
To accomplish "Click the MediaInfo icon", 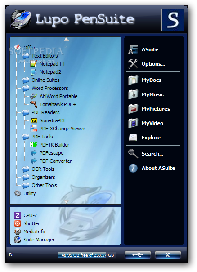I will click(18, 232).
